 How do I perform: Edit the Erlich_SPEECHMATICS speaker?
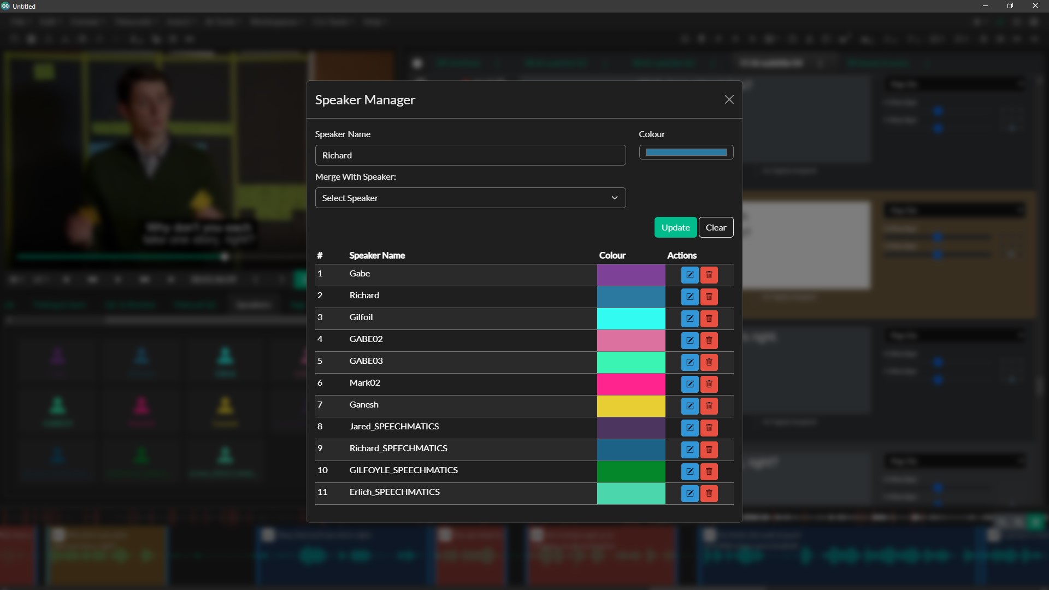[x=689, y=493]
